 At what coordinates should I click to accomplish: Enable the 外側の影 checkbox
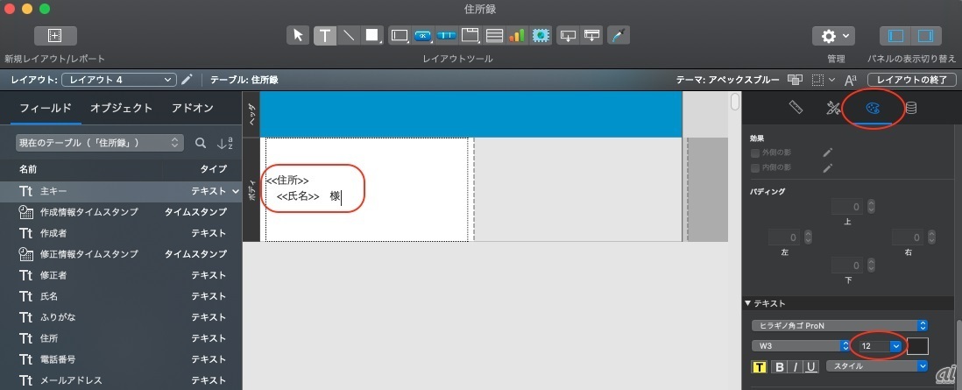click(x=755, y=152)
